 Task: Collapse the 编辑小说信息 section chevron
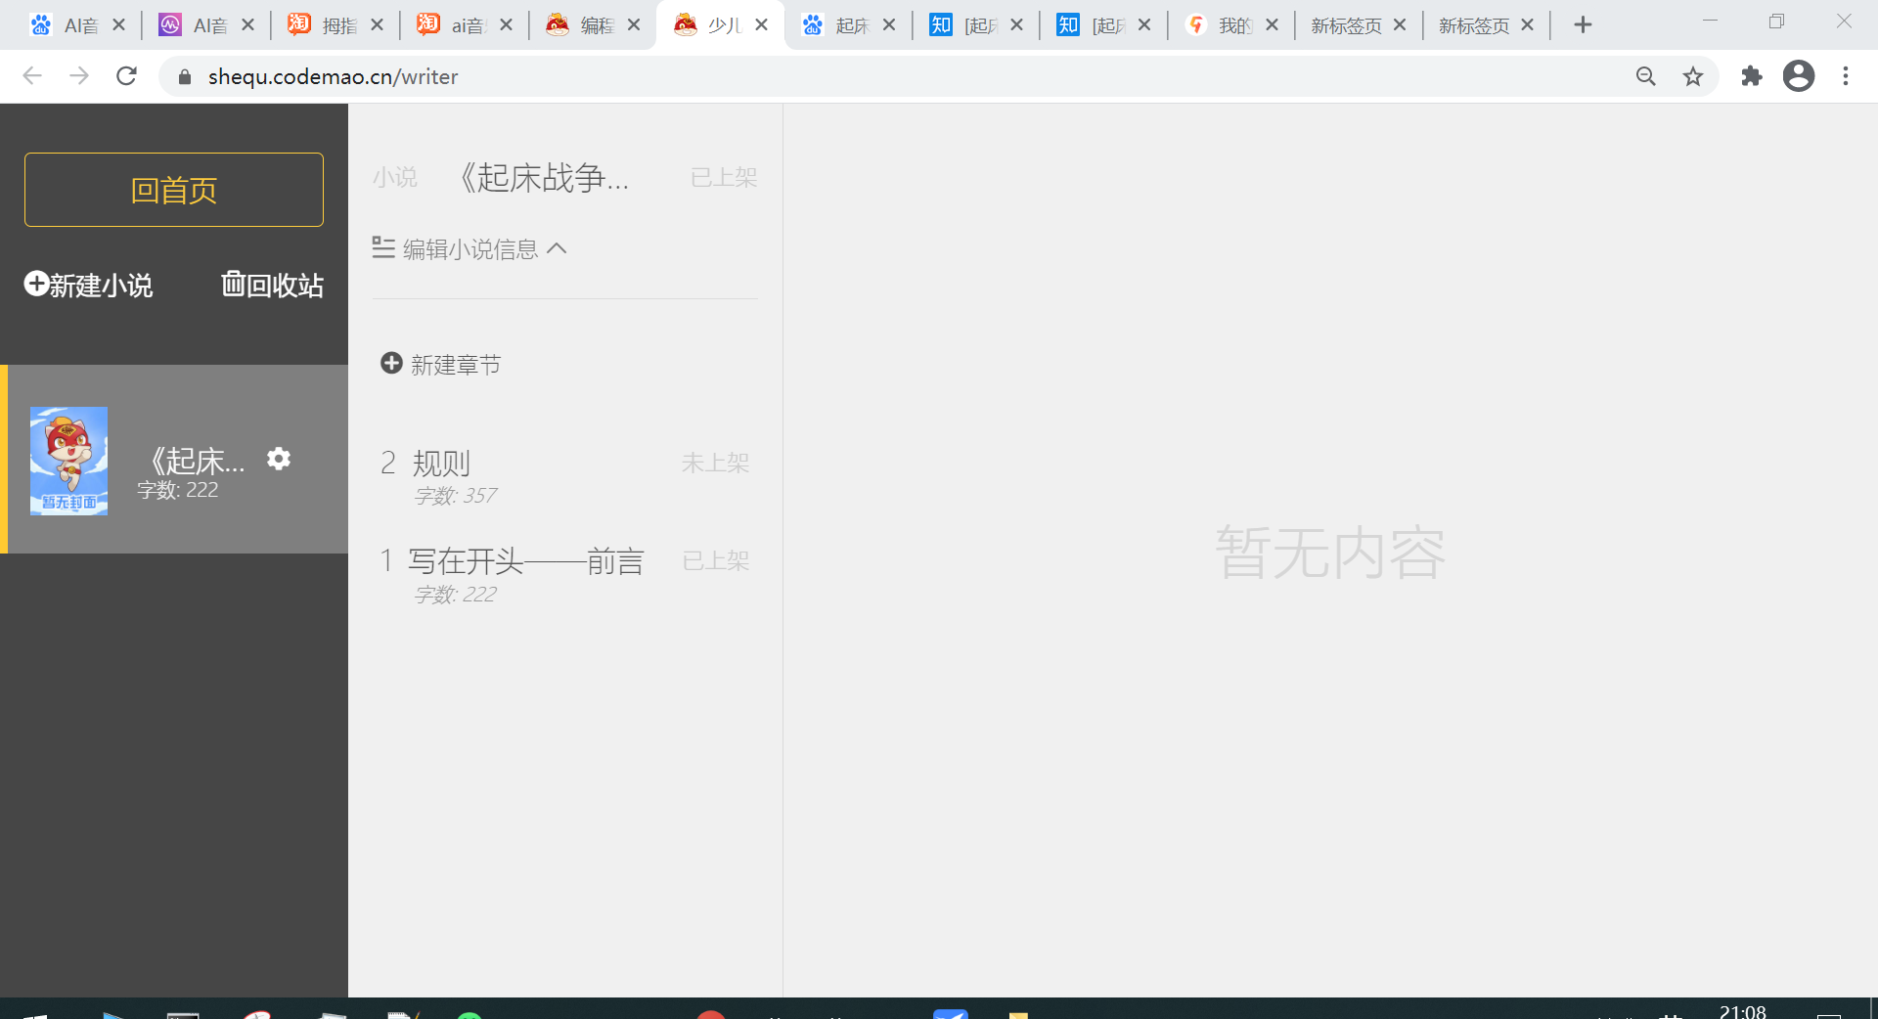557,248
